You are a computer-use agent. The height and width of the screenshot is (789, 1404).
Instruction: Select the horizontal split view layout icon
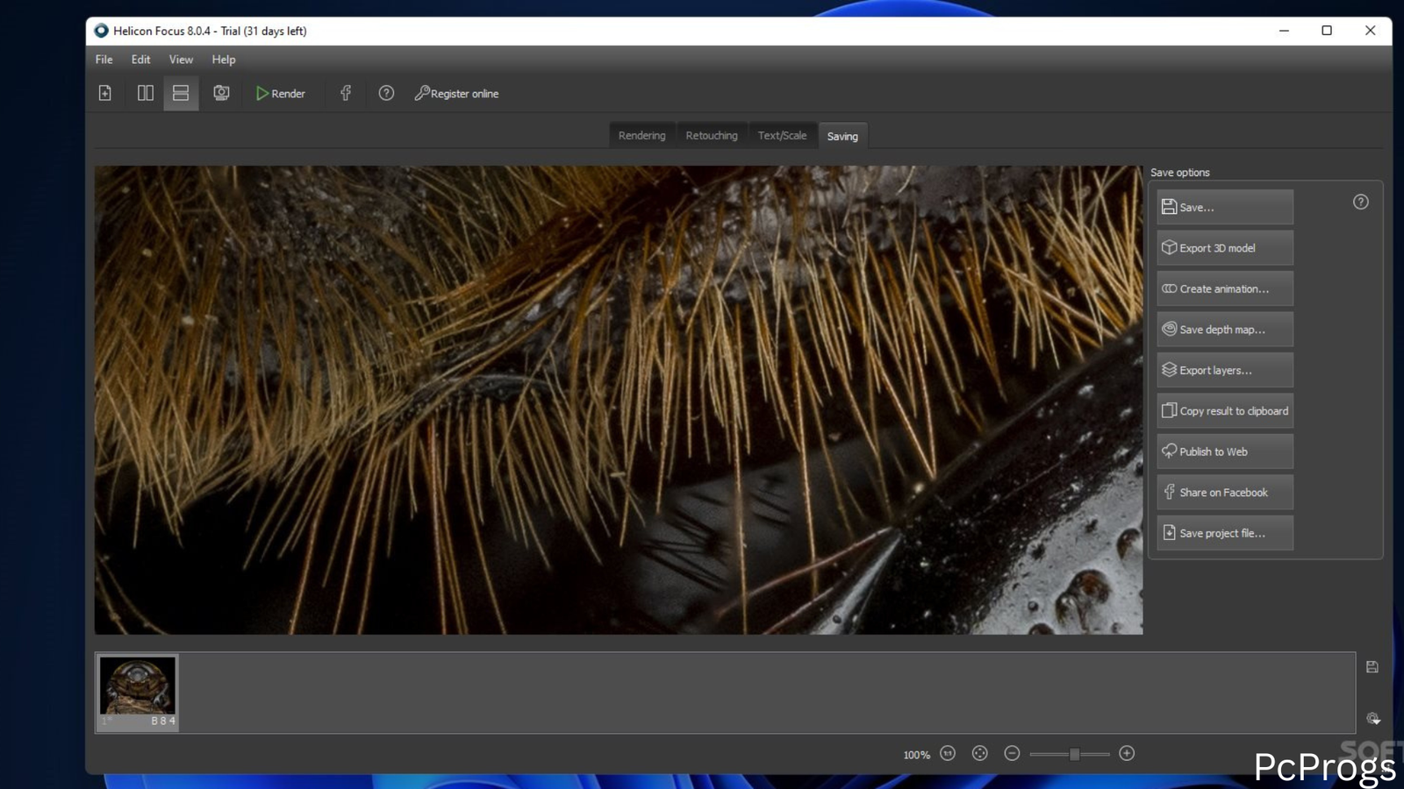point(181,93)
